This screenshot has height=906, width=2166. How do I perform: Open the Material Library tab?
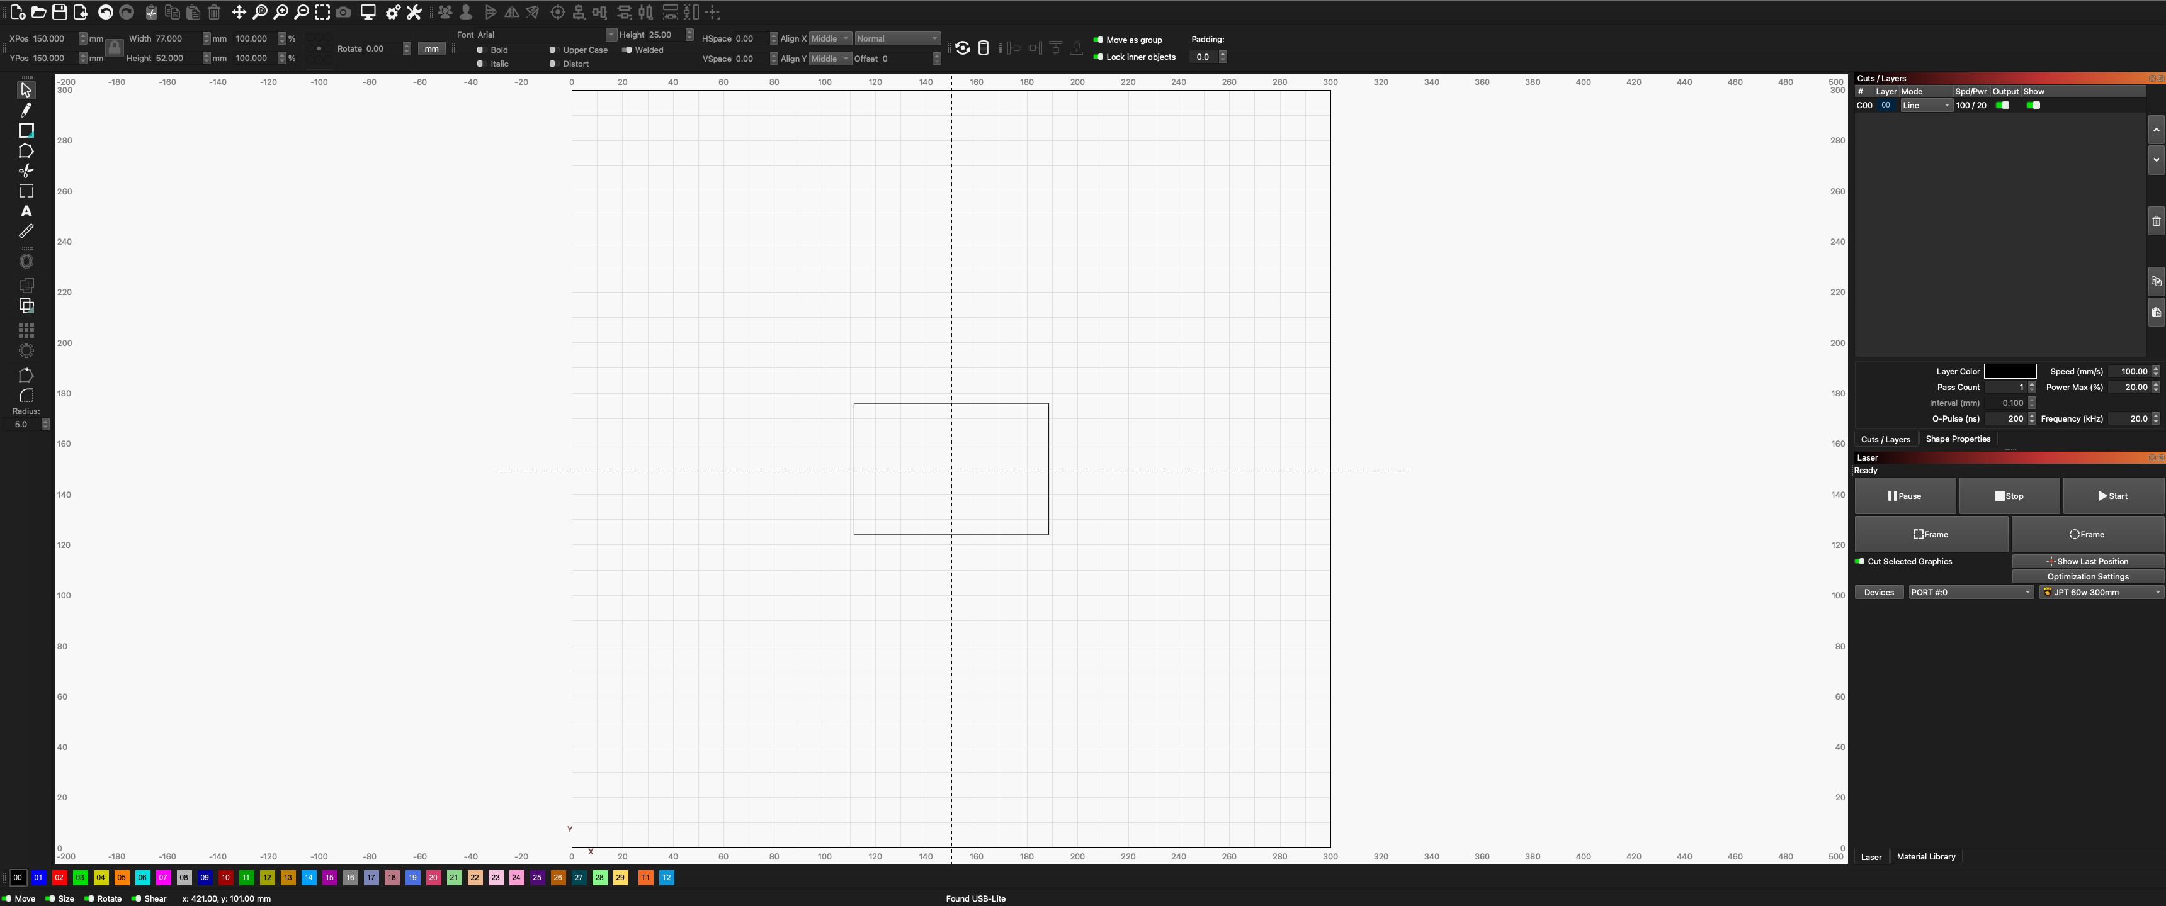coord(1925,856)
